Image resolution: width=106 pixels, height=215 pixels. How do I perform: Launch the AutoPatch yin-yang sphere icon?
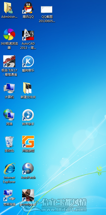(x=28, y=168)
